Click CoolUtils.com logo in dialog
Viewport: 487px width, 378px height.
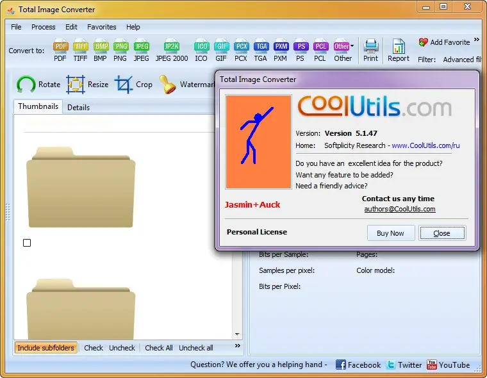[x=375, y=106]
